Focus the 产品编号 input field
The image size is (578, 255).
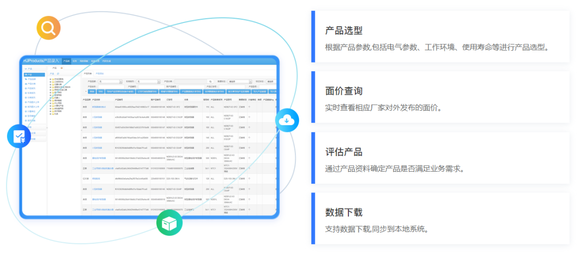(x=151, y=87)
